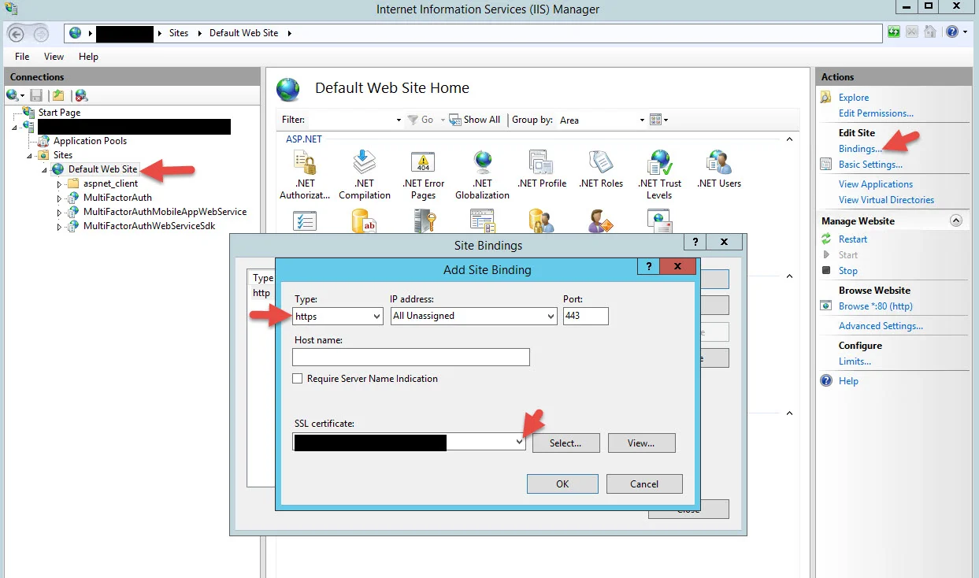
Task: Click the Help icon in address bar
Action: (952, 32)
